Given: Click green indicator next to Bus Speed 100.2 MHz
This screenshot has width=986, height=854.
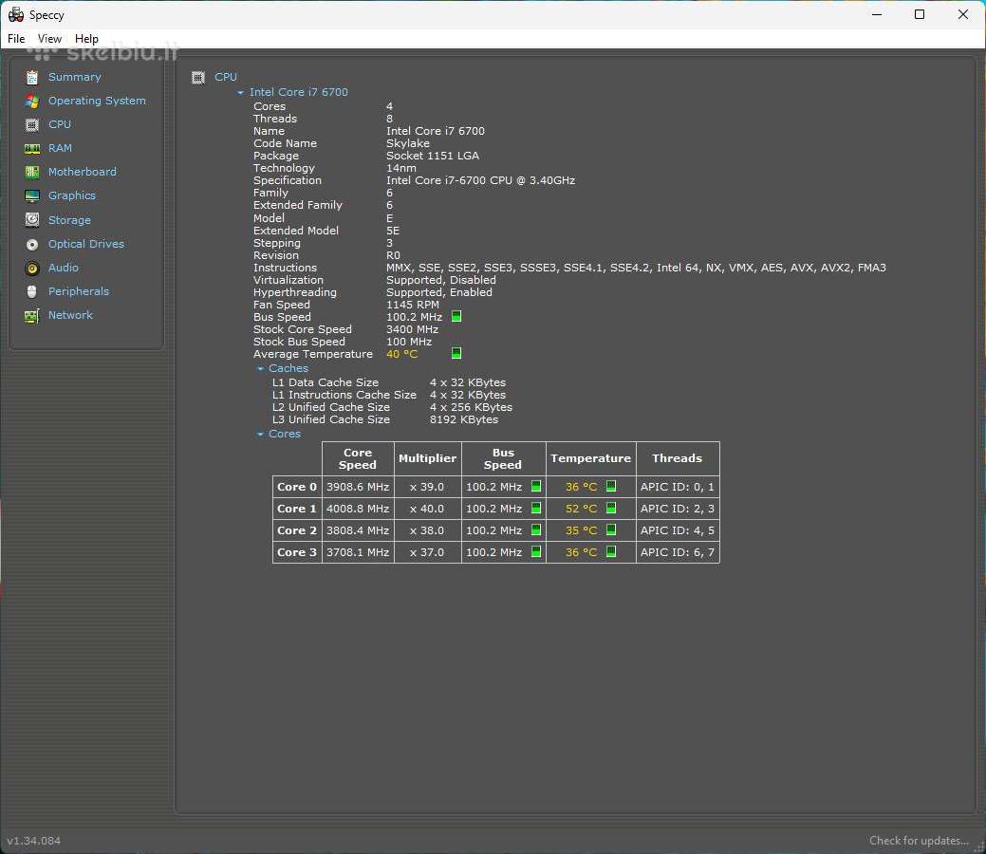Looking at the screenshot, I should [x=456, y=316].
